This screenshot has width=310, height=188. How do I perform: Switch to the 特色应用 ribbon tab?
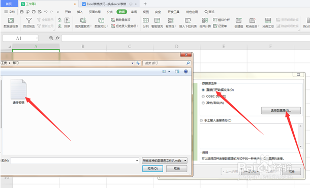point(192,12)
